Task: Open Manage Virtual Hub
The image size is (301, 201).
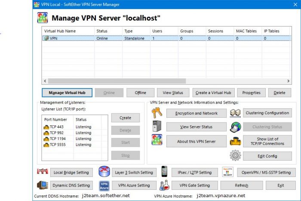Action: [67, 93]
